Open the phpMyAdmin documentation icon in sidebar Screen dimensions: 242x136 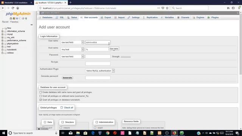(x=17, y=19)
